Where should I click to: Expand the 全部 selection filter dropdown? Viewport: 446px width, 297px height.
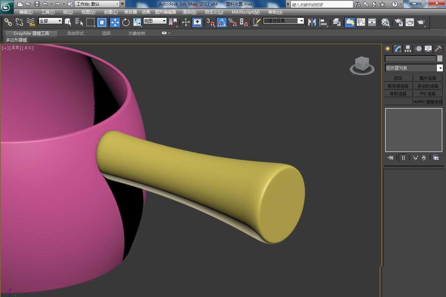(x=50, y=21)
